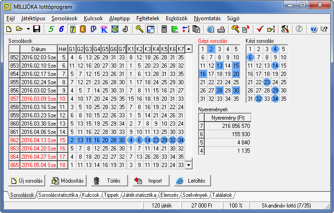Click the Hét column header
Screen dimensions: 334x213
point(63,49)
